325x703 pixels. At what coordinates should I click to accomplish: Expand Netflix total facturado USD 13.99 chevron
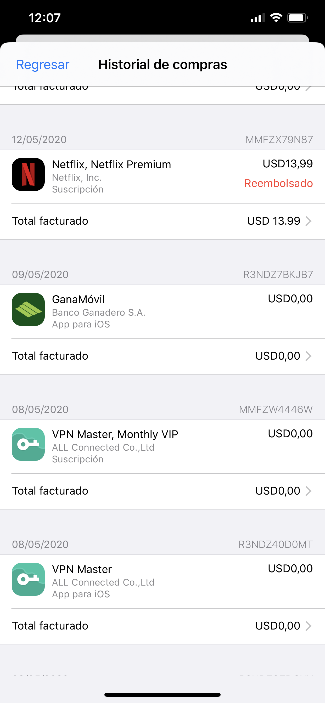308,221
